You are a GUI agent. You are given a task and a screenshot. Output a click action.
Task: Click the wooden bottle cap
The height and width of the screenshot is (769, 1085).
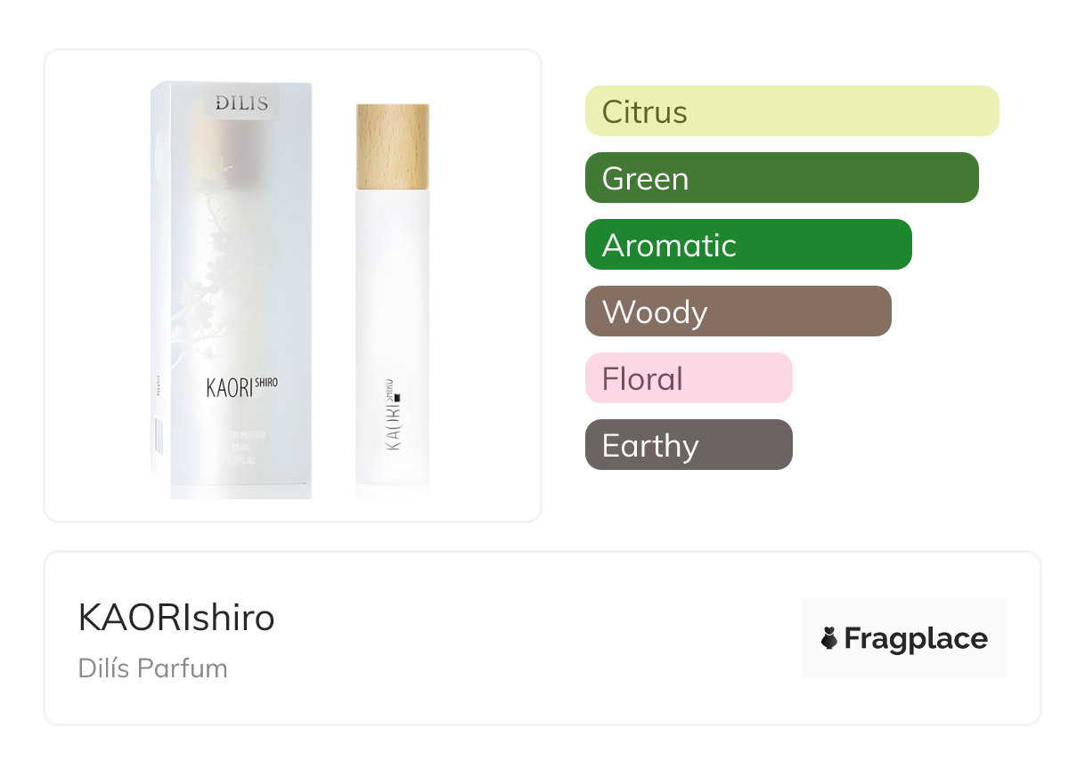392,146
